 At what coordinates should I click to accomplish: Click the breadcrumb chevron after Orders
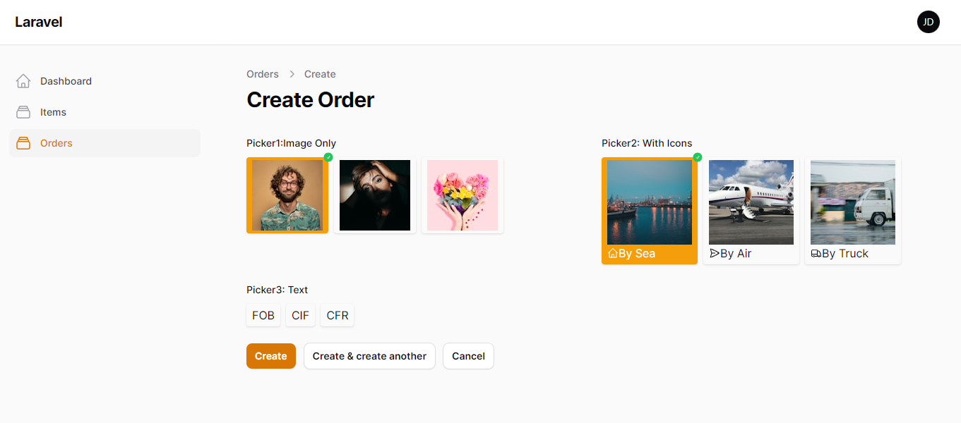pyautogui.click(x=292, y=74)
